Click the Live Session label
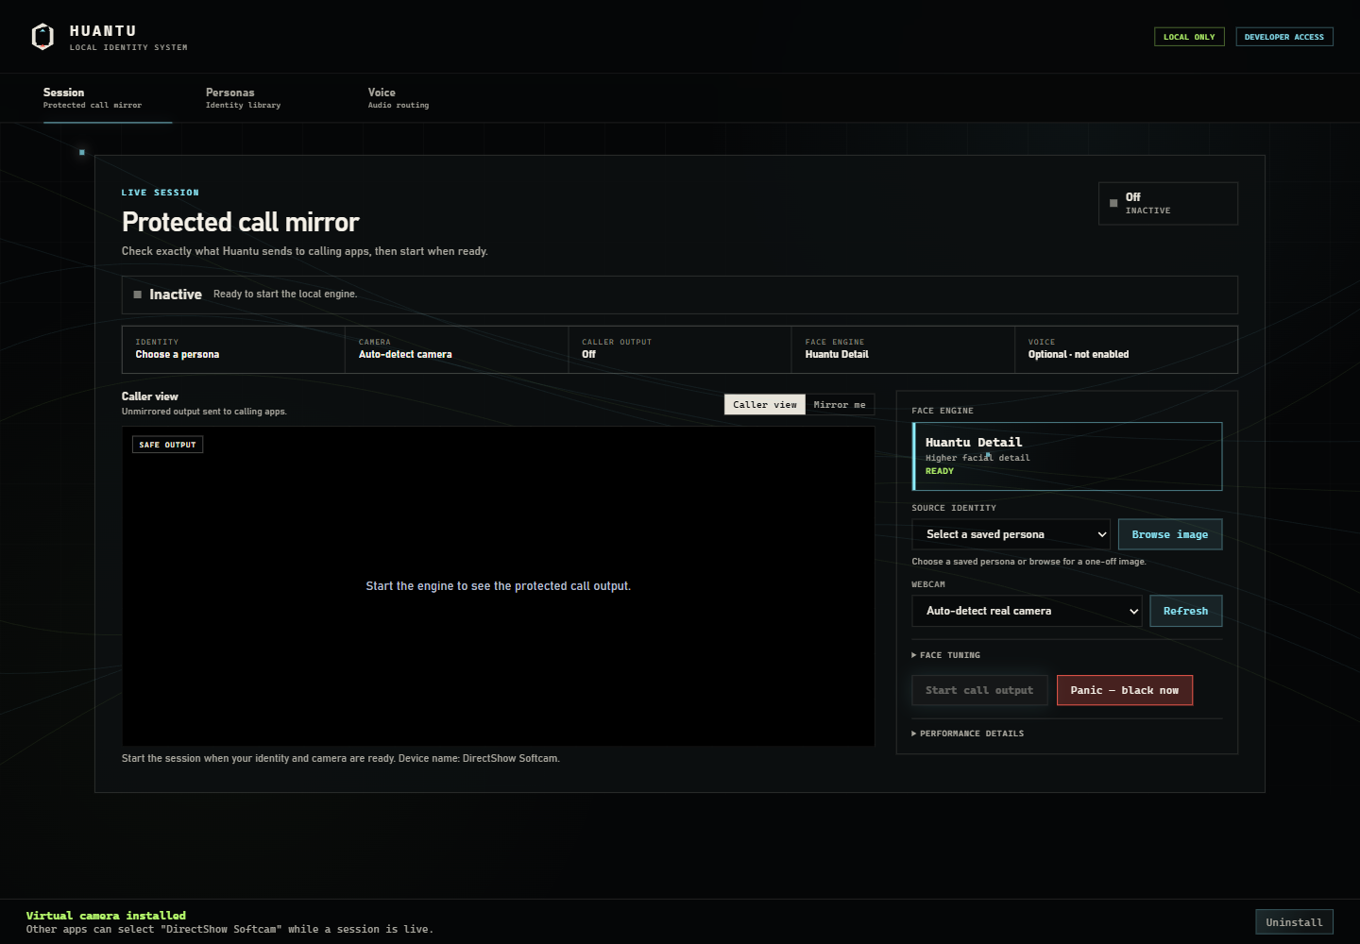This screenshot has width=1360, height=944. pos(161,193)
